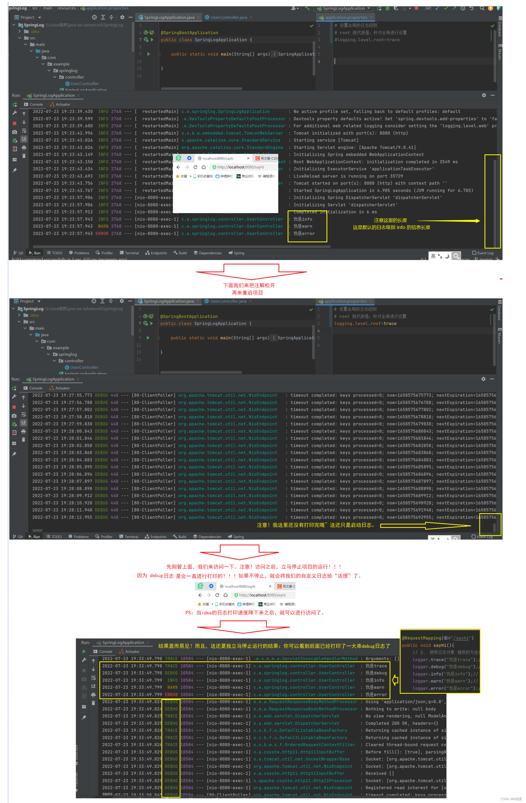Toggle Scroll to End in the topmost console toolbar
Screen dimensions: 526x803
pos(24,139)
